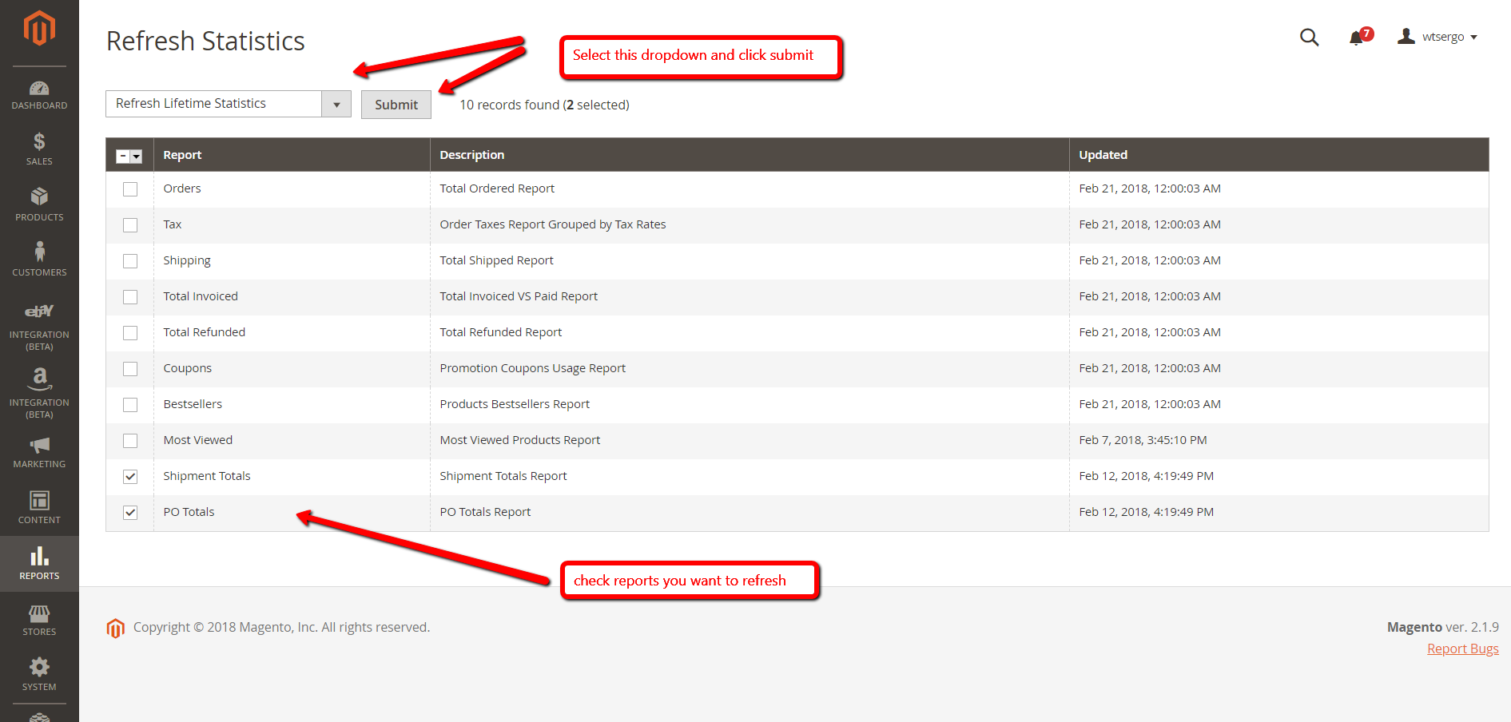Screen dimensions: 1511x722
Task: Open the mass-select dropdown arrow in header
Action: [x=137, y=157]
